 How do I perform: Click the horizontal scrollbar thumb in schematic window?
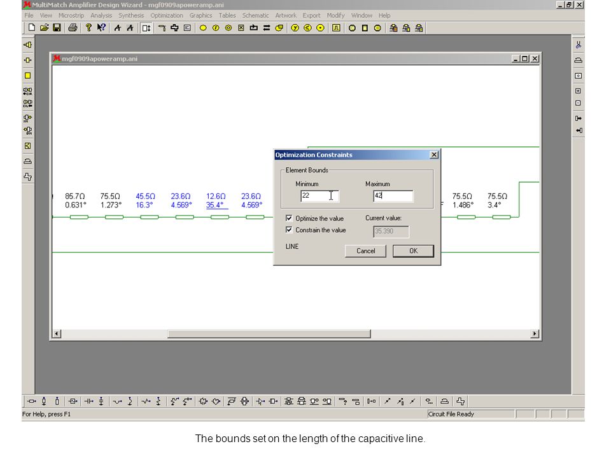tap(269, 334)
